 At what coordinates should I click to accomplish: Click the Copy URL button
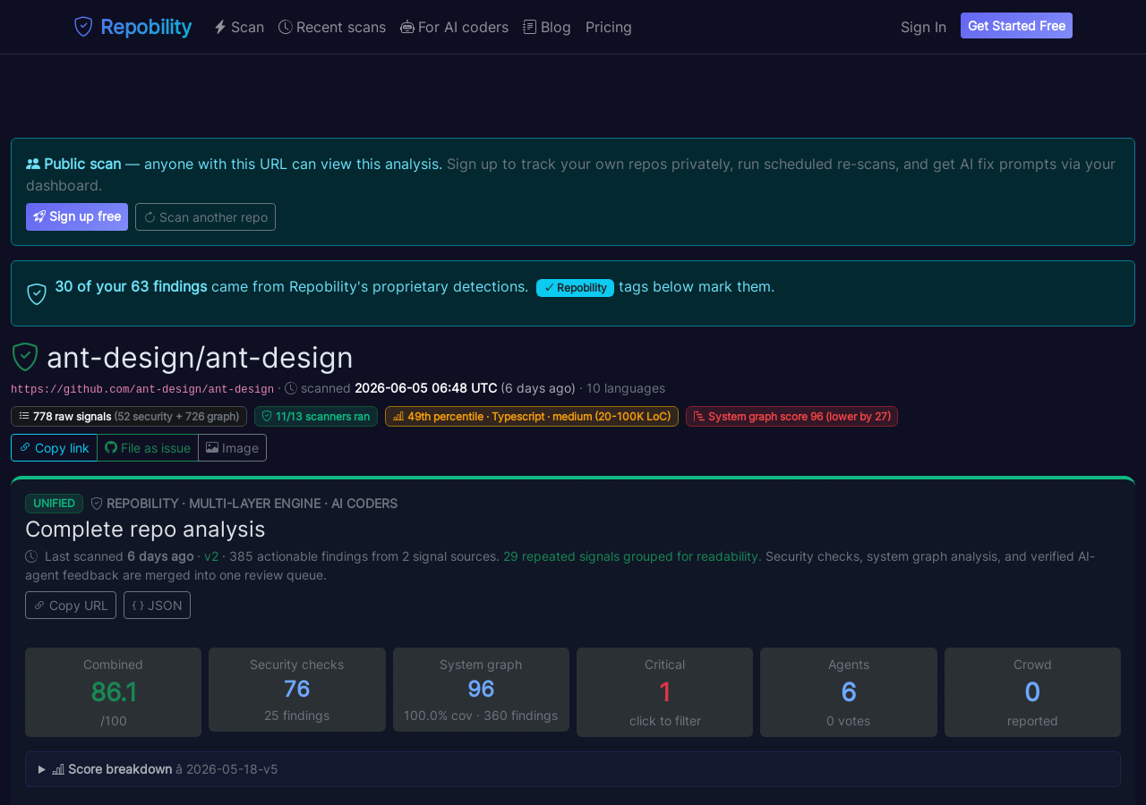point(71,605)
